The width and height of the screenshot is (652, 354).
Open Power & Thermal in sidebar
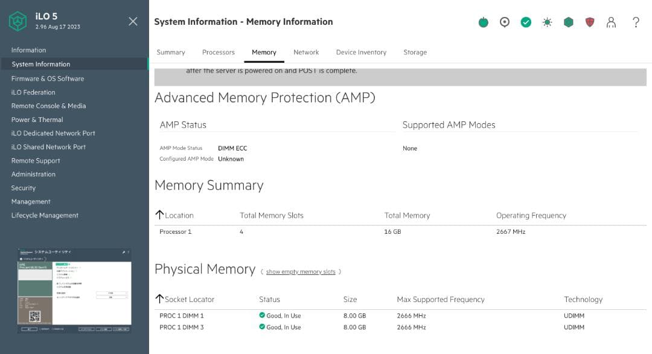[x=37, y=119]
